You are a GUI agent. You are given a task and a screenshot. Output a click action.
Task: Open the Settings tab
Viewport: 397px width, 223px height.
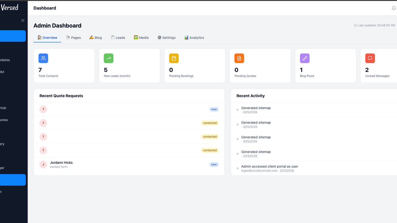(166, 37)
